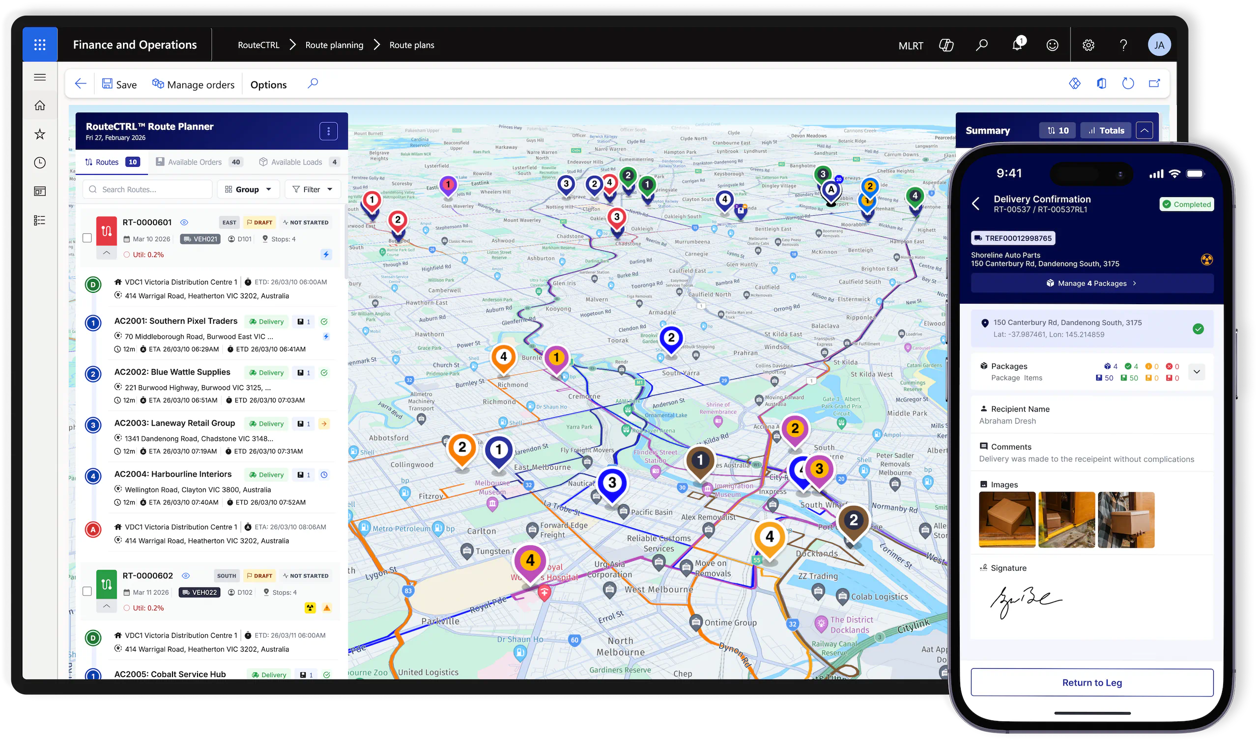Click in Search Routes field
1258x742 pixels.
point(147,190)
